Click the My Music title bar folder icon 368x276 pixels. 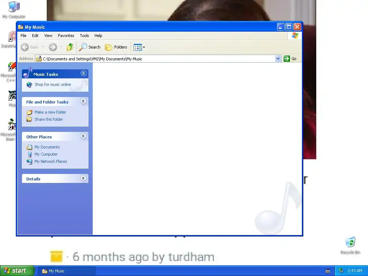pyautogui.click(x=20, y=27)
